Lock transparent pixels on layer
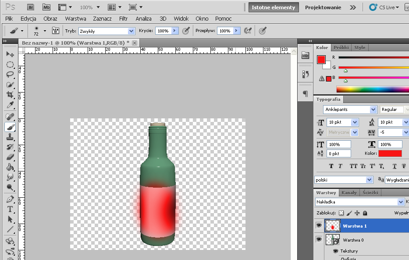Image resolution: width=409 pixels, height=260 pixels. (x=341, y=213)
